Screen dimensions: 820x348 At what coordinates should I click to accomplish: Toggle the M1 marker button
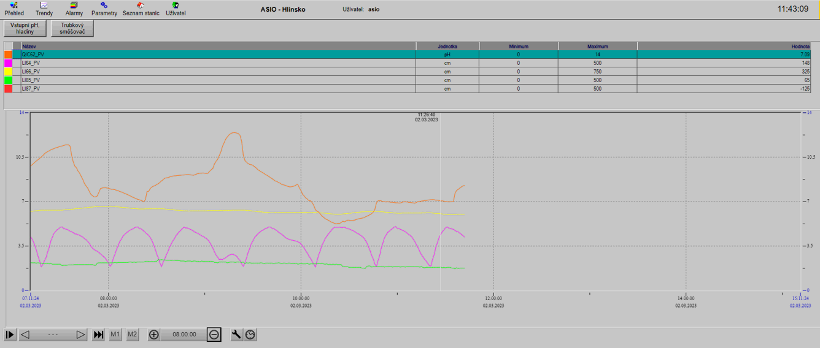(x=115, y=335)
